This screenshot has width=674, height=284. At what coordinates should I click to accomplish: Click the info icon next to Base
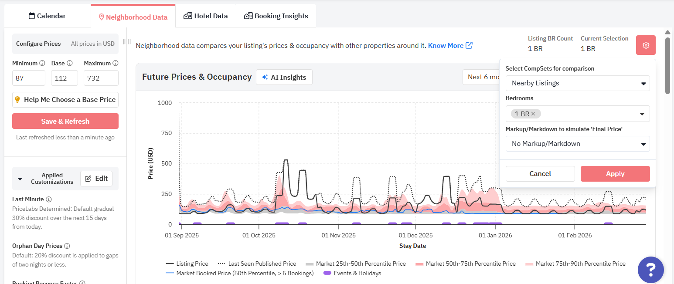click(x=70, y=63)
